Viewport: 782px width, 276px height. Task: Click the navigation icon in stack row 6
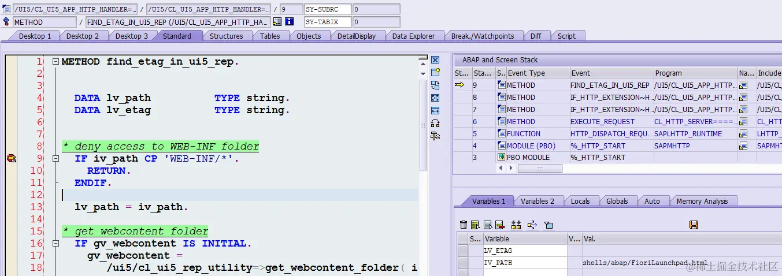pos(743,121)
